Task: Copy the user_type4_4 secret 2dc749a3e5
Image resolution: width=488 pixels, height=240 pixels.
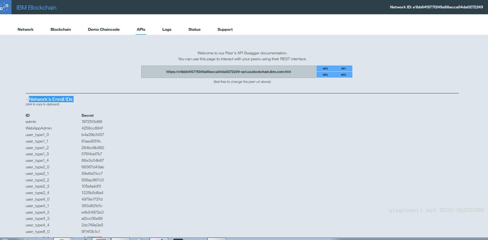Action: 92,225
